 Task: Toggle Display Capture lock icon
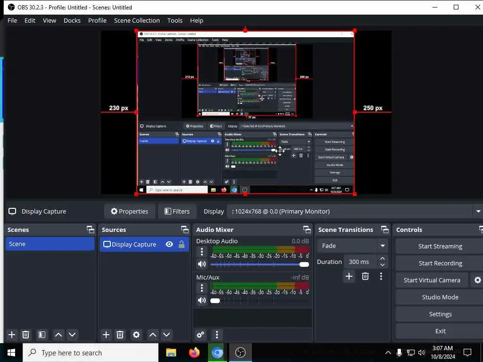pos(182,244)
